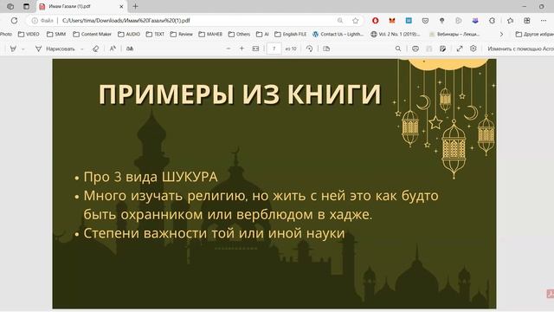
Task: Open the VIDEO bookmarks folder
Action: [29, 35]
